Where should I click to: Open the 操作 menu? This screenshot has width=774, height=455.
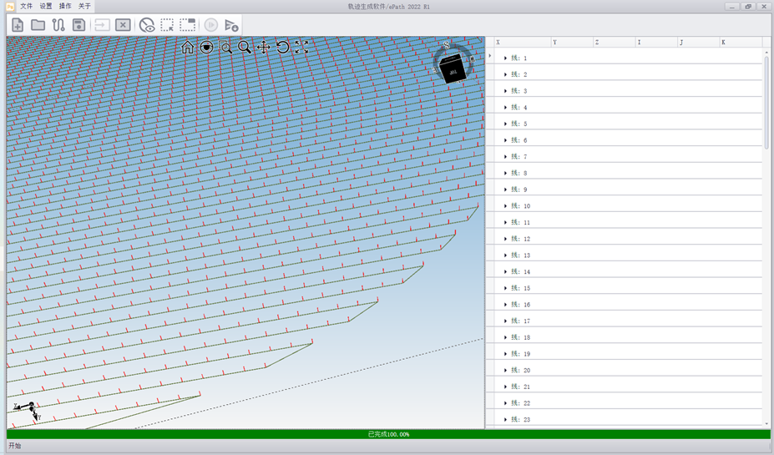[x=65, y=6]
